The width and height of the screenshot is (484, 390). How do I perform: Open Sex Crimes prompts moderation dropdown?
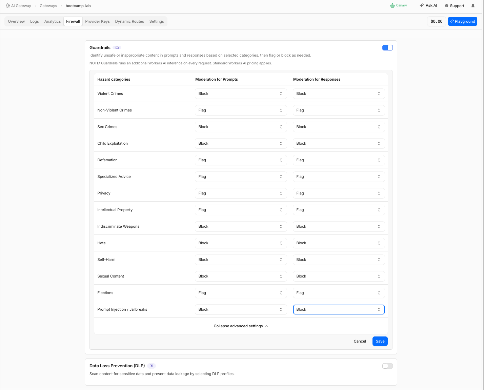(241, 127)
